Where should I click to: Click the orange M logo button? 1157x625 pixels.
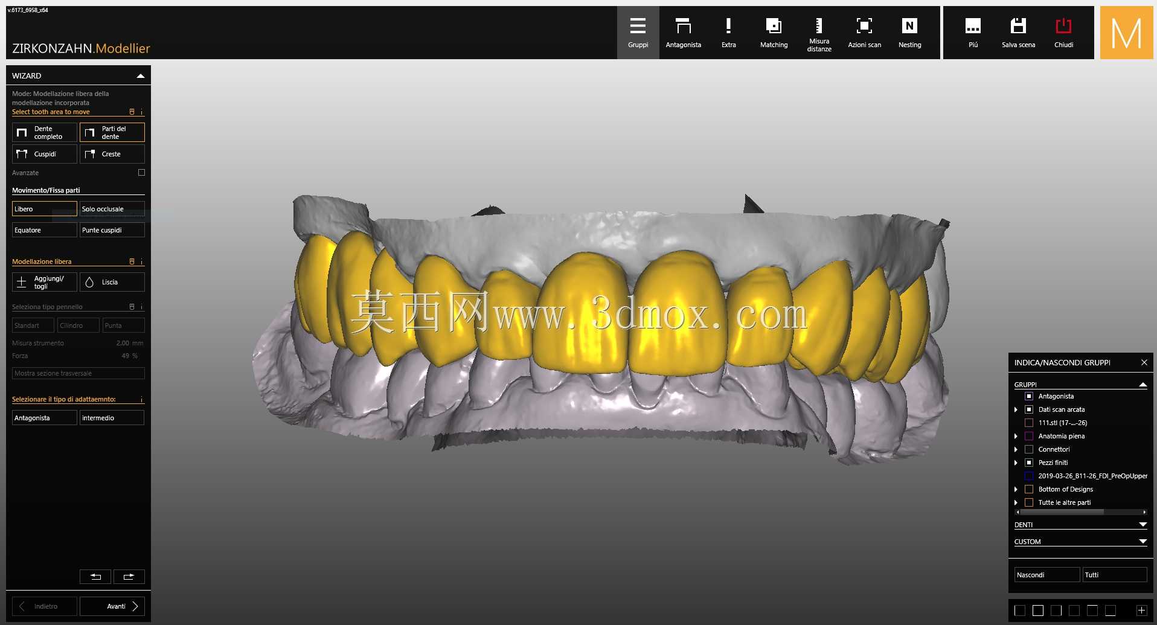point(1126,33)
